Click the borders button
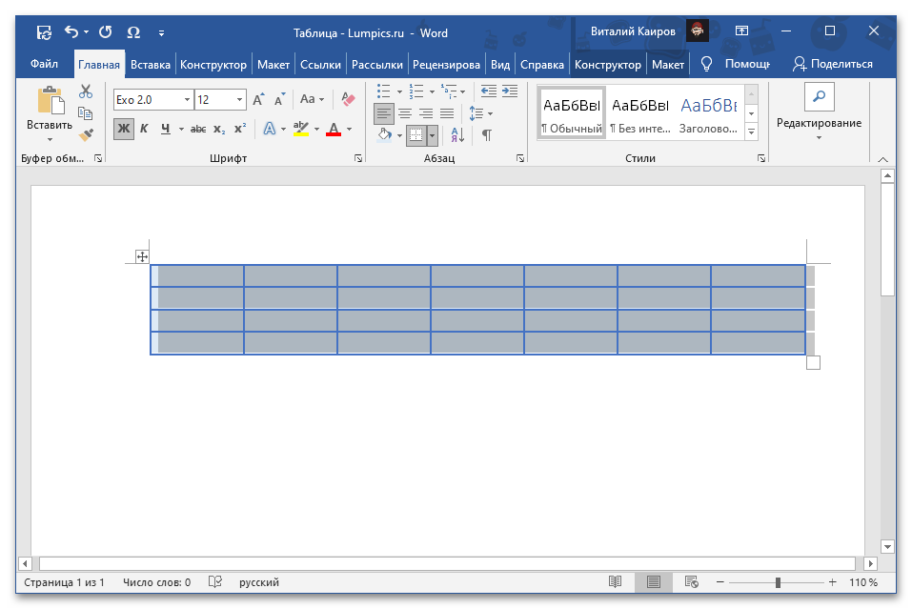The image size is (912, 609). (416, 135)
